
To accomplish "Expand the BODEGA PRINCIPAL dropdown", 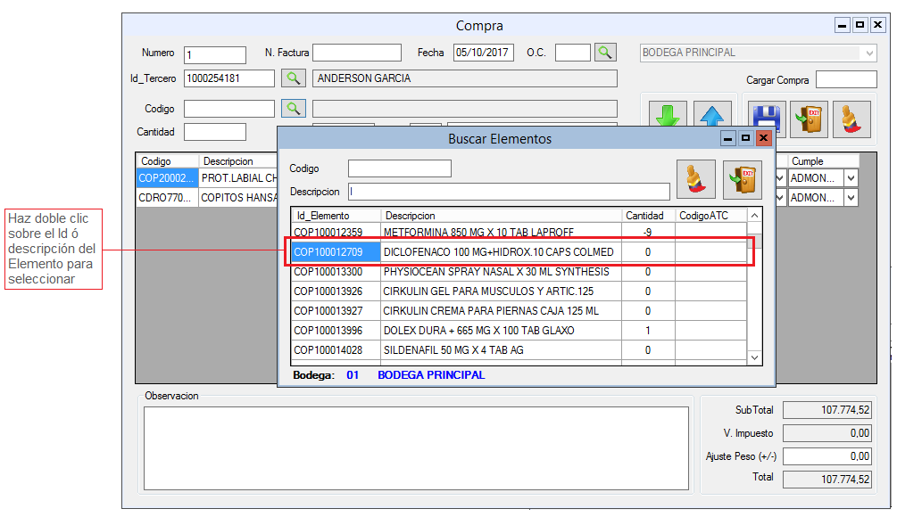I will point(869,53).
